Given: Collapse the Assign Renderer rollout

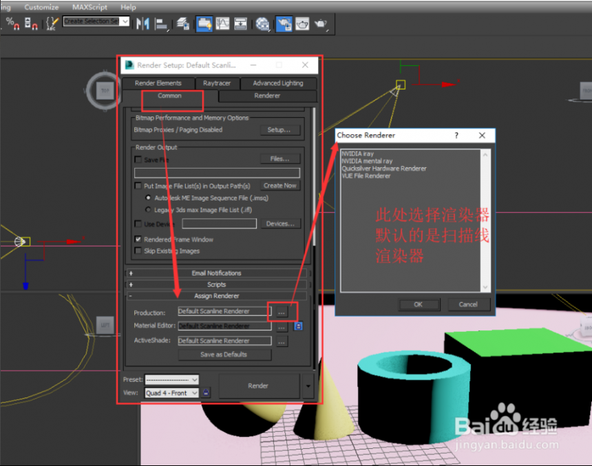Looking at the screenshot, I should 217,296.
